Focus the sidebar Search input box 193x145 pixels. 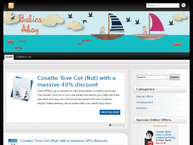click(152, 77)
